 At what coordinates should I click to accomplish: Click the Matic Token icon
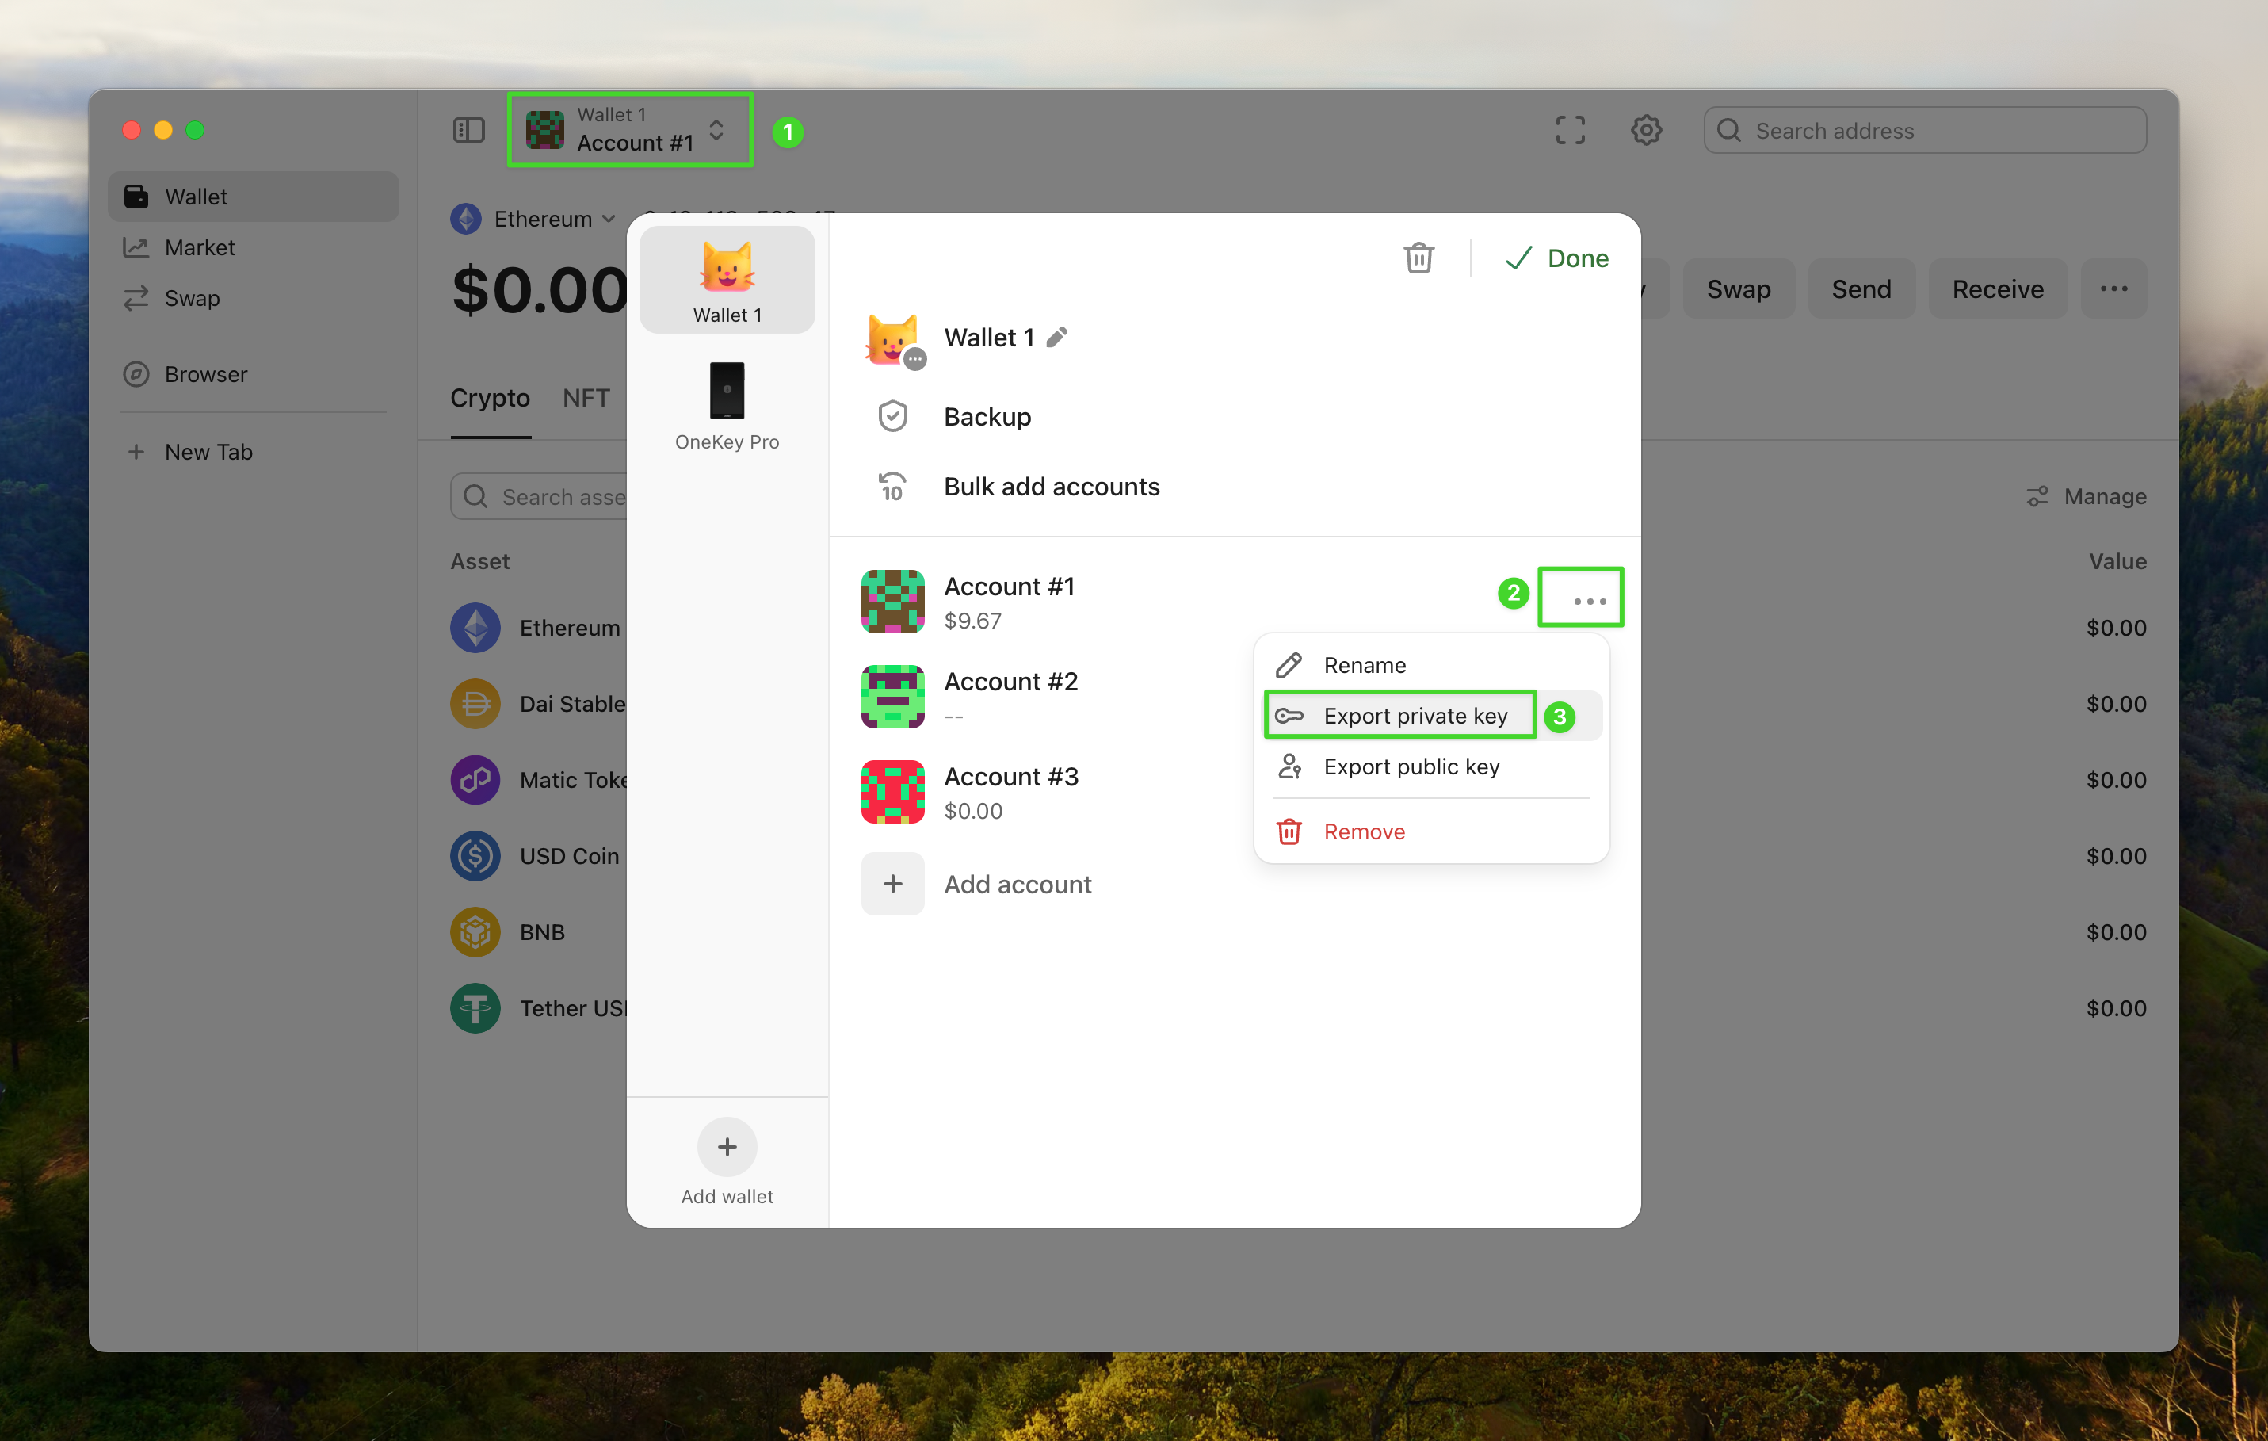pyautogui.click(x=475, y=779)
